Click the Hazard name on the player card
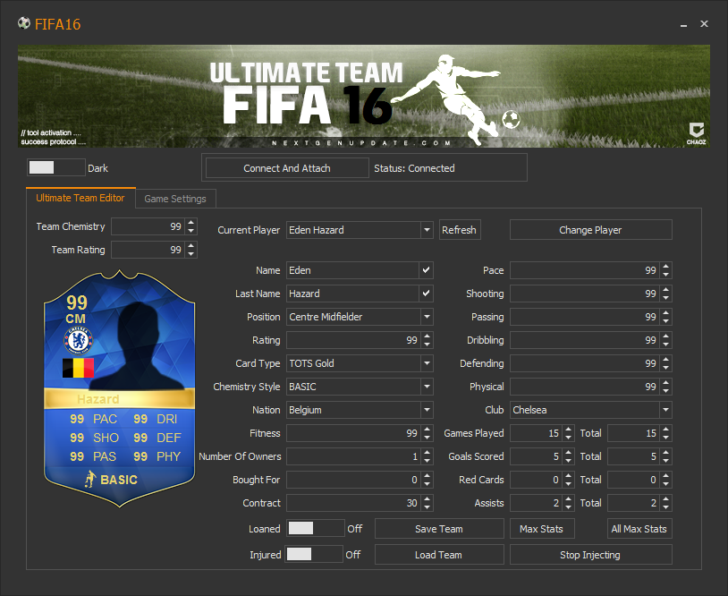 pos(98,399)
